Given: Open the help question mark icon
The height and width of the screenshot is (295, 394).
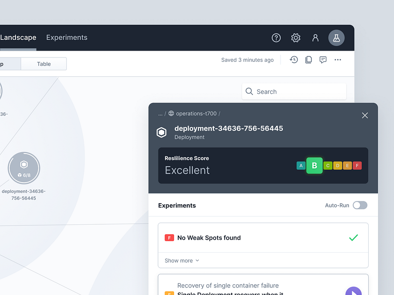Looking at the screenshot, I should coord(276,37).
